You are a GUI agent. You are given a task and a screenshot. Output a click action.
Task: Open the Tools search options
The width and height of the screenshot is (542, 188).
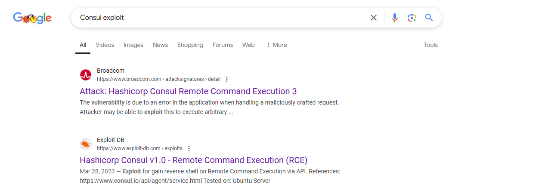click(431, 45)
